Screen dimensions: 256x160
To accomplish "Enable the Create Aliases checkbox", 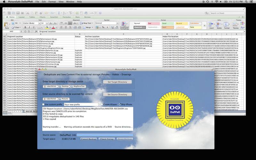I will (102, 104).
